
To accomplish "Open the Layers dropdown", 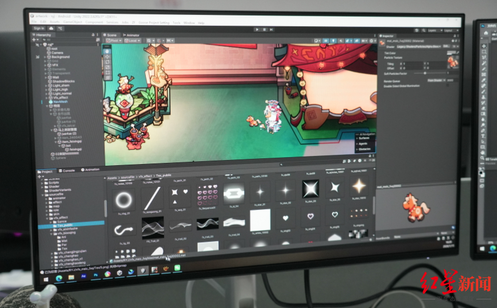I will pyautogui.click(x=434, y=30).
